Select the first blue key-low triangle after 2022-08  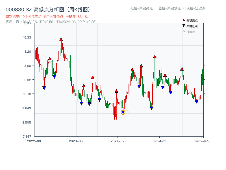[x=44, y=88]
